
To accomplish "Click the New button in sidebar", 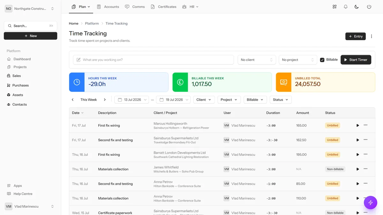I will 31,36.
